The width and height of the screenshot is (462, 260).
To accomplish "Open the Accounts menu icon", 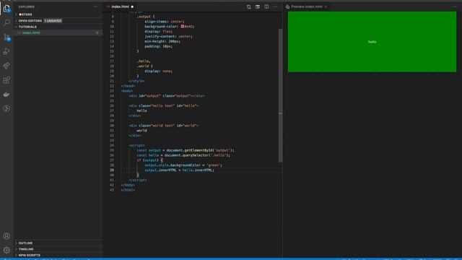I will pyautogui.click(x=6, y=236).
